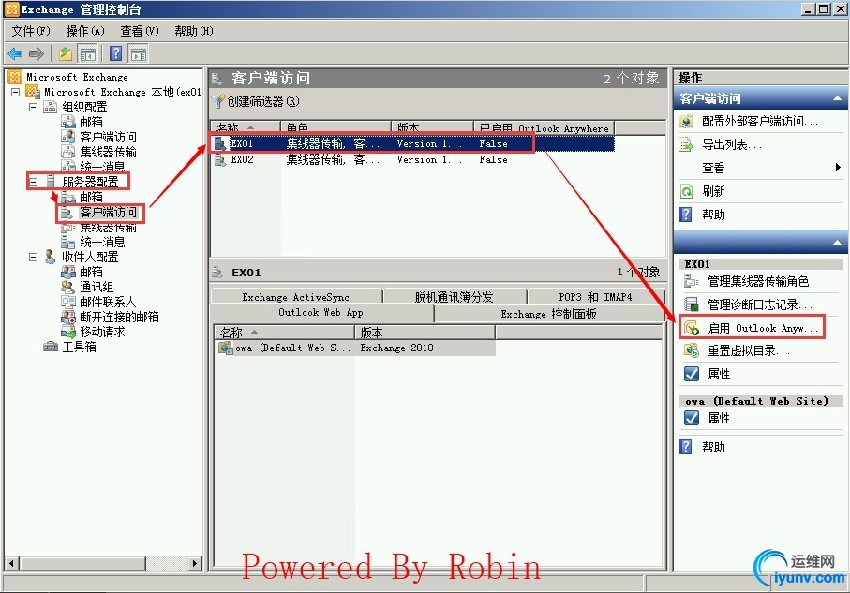
Task: Switch to the Outlook Web App tab
Action: pos(321,312)
